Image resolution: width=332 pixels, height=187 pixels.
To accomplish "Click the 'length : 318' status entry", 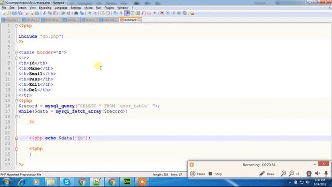I will [x=160, y=175].
